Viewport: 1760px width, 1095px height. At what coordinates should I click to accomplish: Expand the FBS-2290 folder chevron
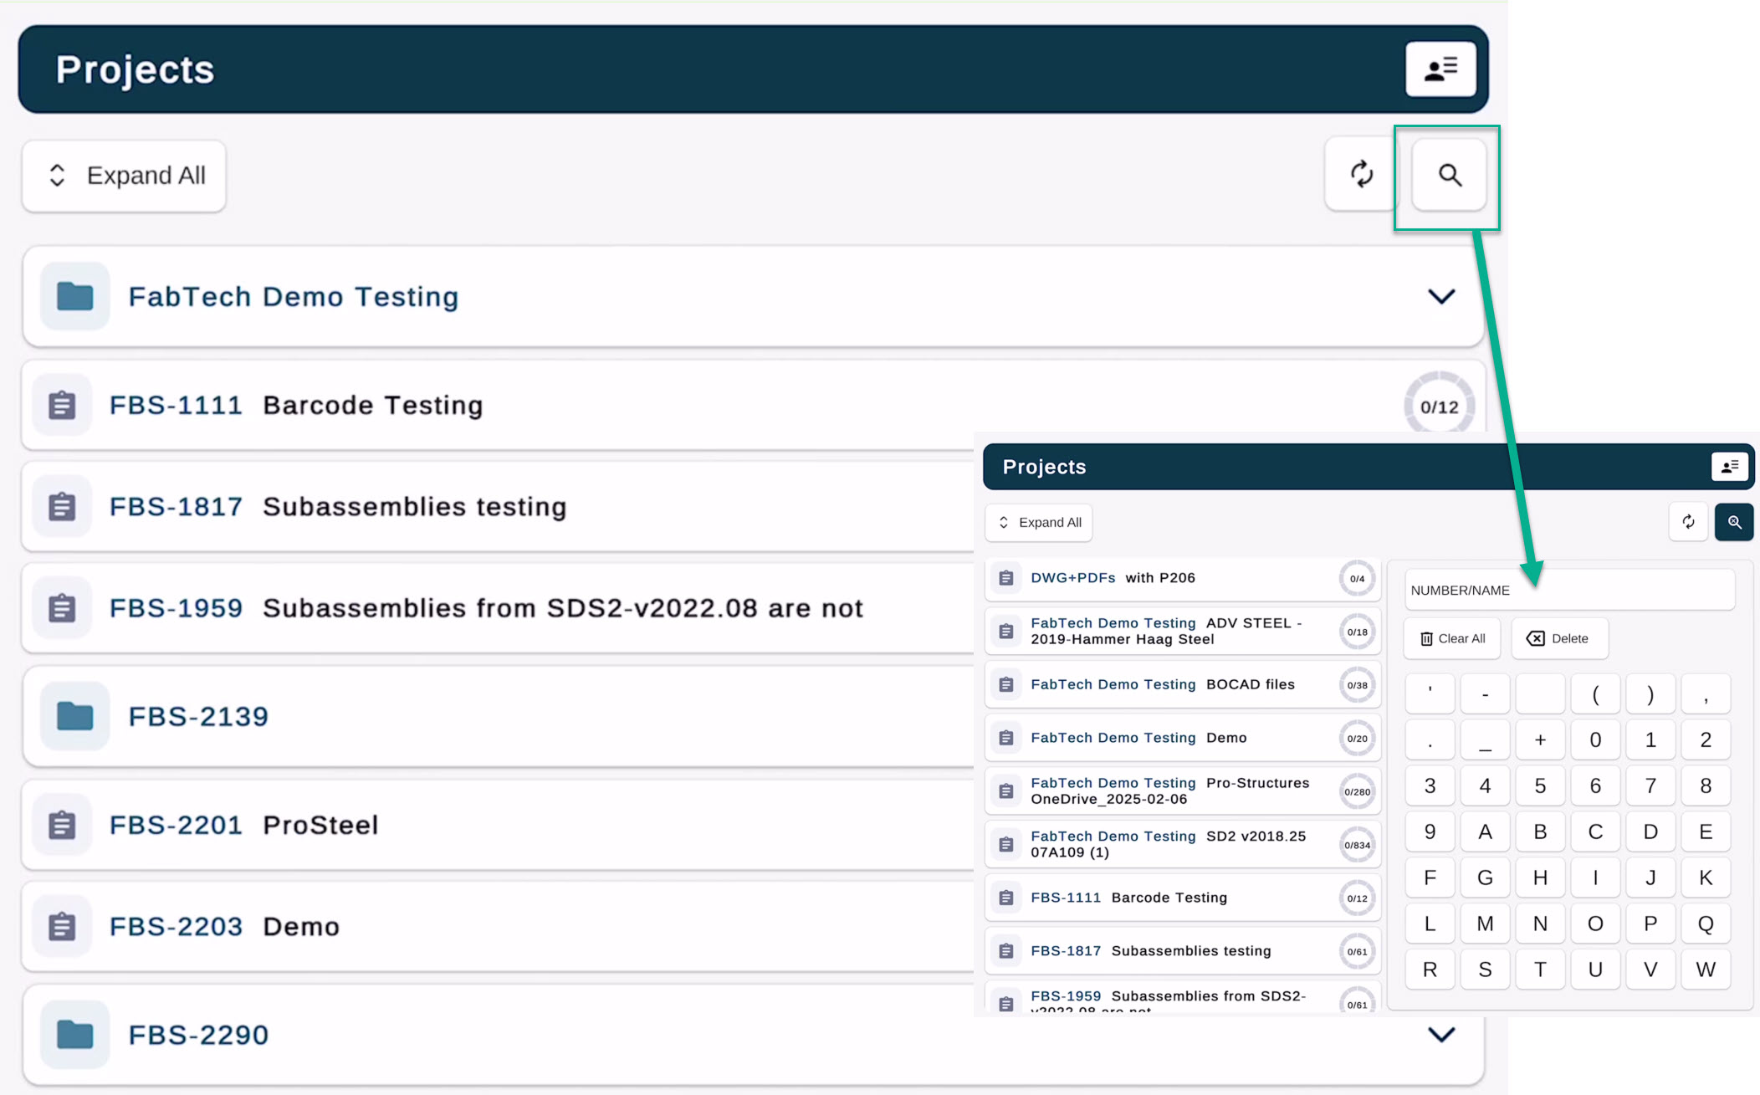(1440, 1035)
